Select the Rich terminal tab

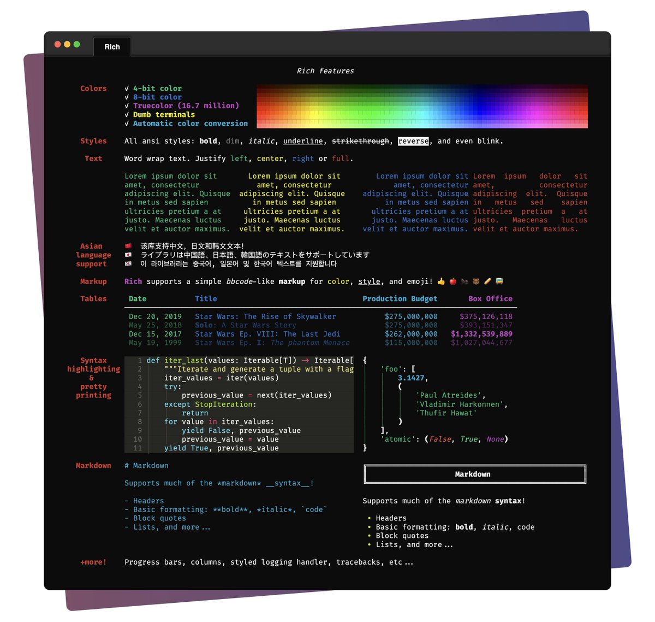pyautogui.click(x=112, y=47)
